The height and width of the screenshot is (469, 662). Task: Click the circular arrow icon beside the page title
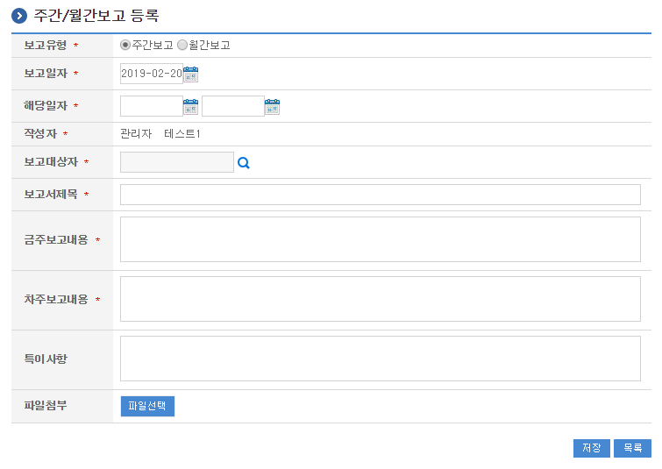18,16
